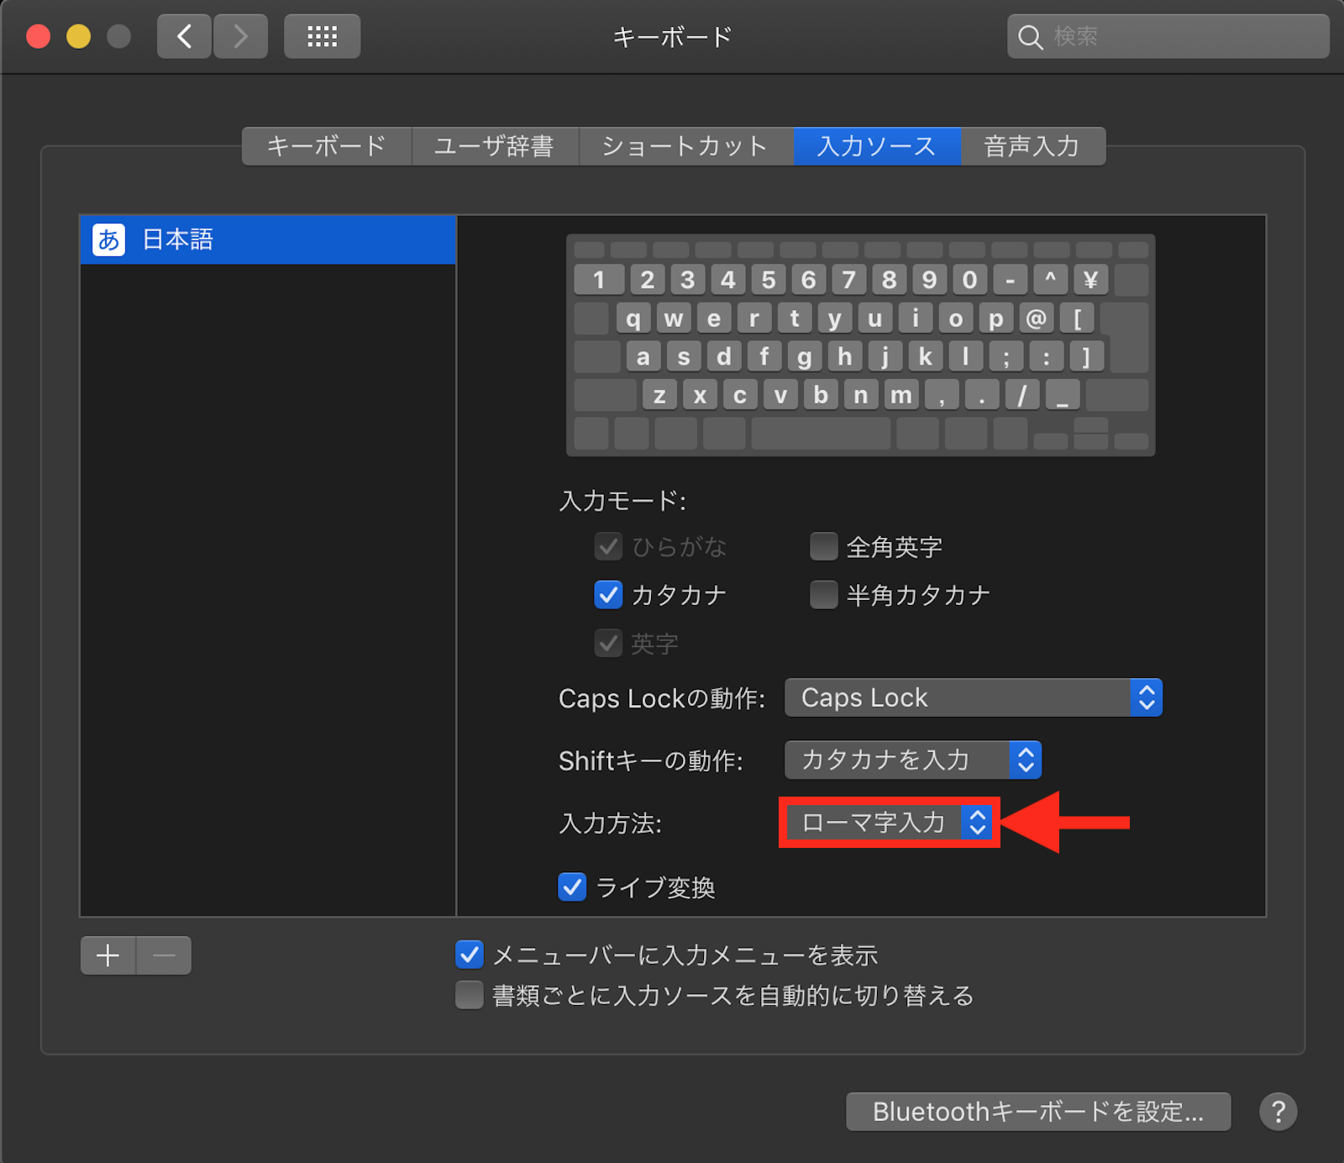The height and width of the screenshot is (1163, 1344).
Task: Click the back navigation arrow
Action: coord(184,36)
